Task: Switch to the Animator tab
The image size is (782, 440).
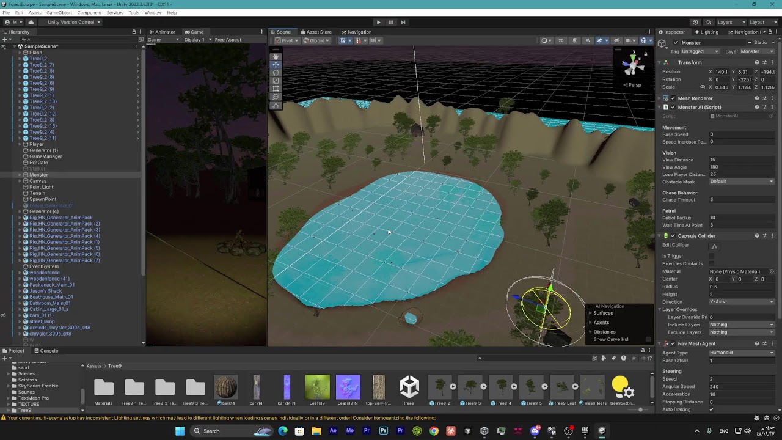Action: click(162, 32)
